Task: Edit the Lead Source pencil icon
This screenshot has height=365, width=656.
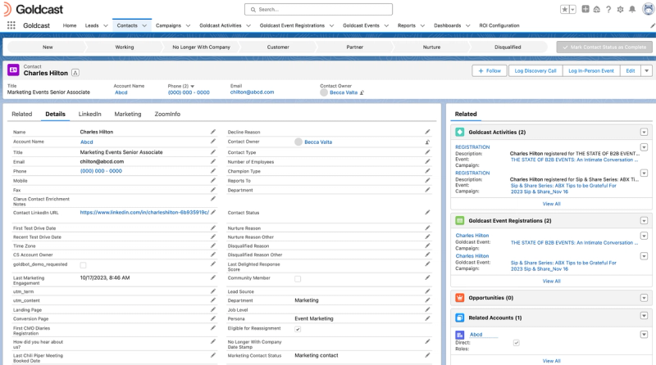Action: (x=427, y=291)
